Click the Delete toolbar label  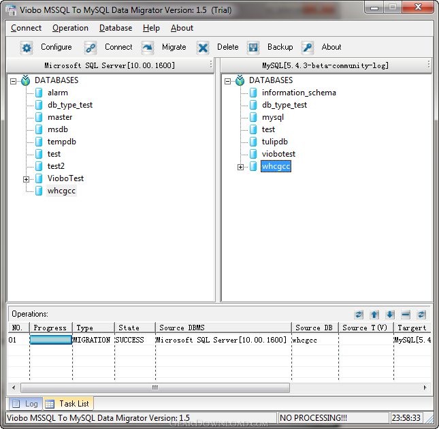coord(227,47)
